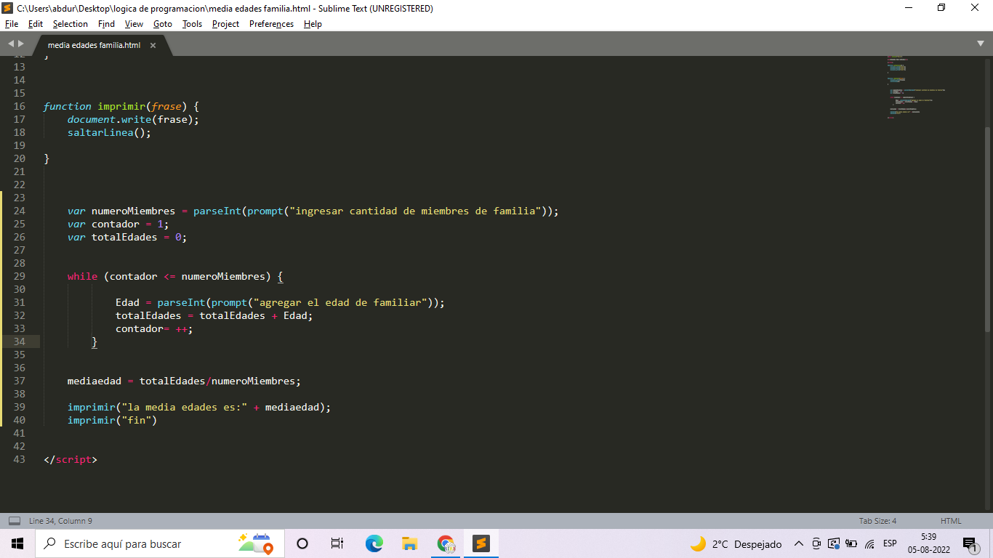Open File Explorer from taskbar
Image resolution: width=993 pixels, height=558 pixels.
[x=410, y=543]
